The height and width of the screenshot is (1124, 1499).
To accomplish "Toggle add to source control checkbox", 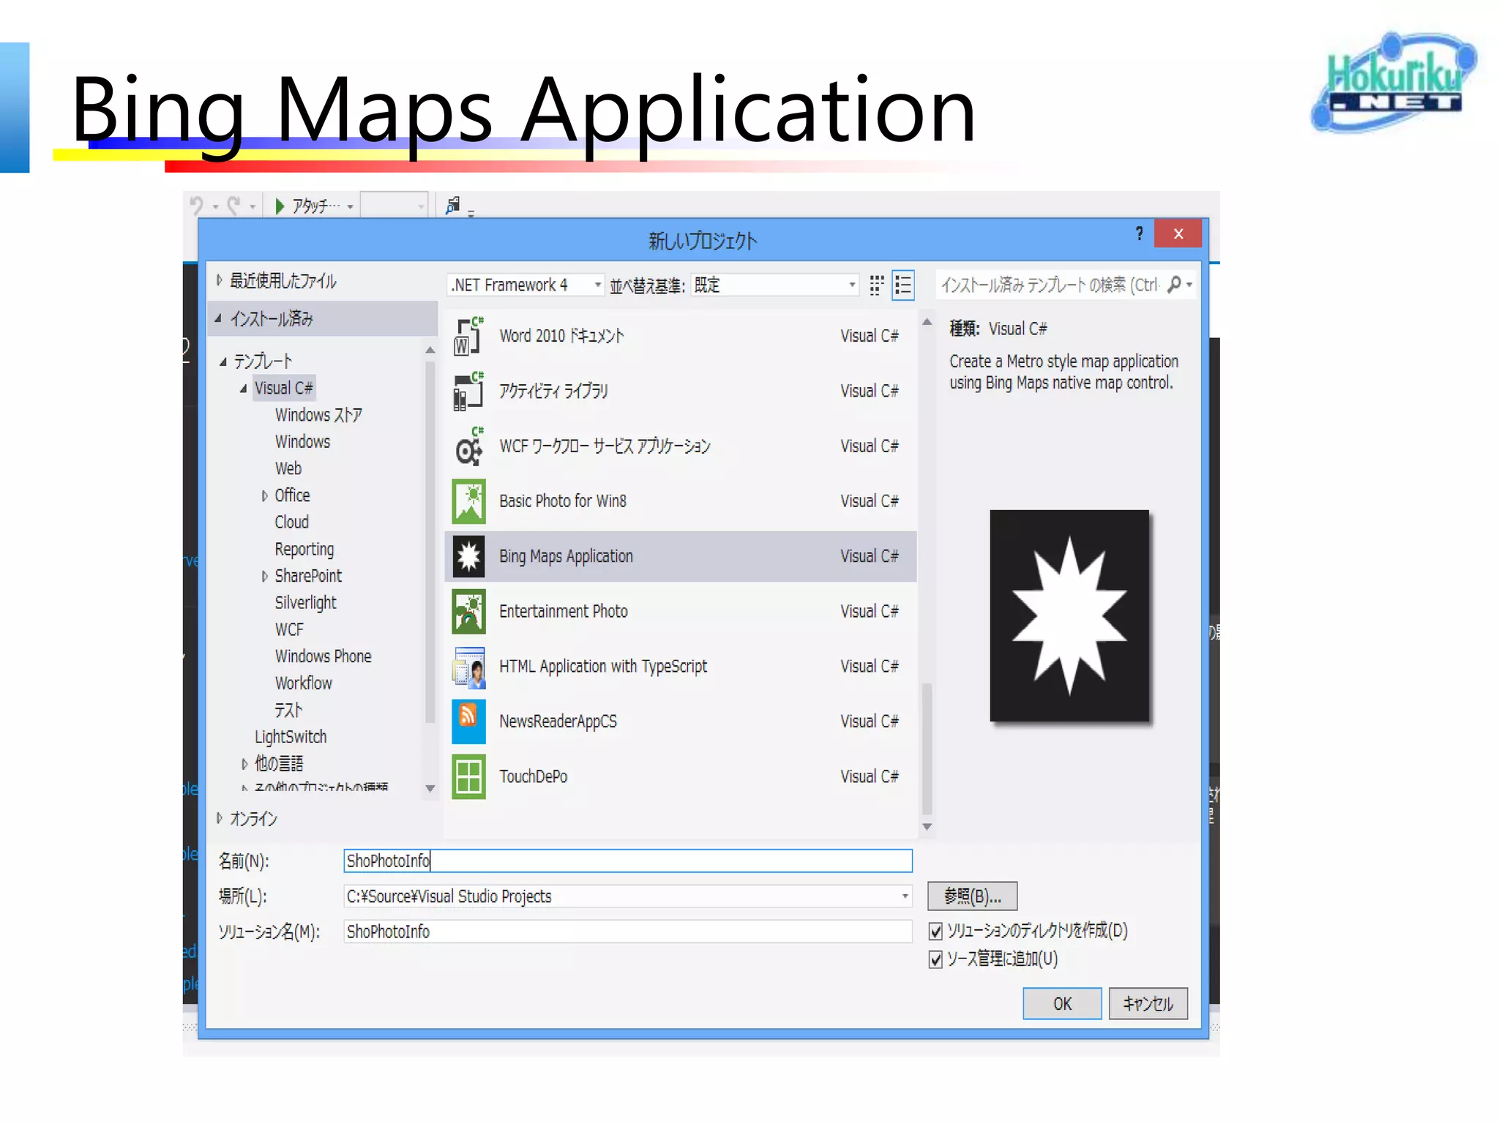I will (x=935, y=959).
